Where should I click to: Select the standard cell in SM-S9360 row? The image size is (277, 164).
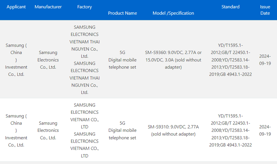pos(230,60)
